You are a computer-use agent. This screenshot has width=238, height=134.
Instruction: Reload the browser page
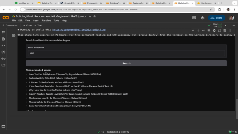(16, 9)
